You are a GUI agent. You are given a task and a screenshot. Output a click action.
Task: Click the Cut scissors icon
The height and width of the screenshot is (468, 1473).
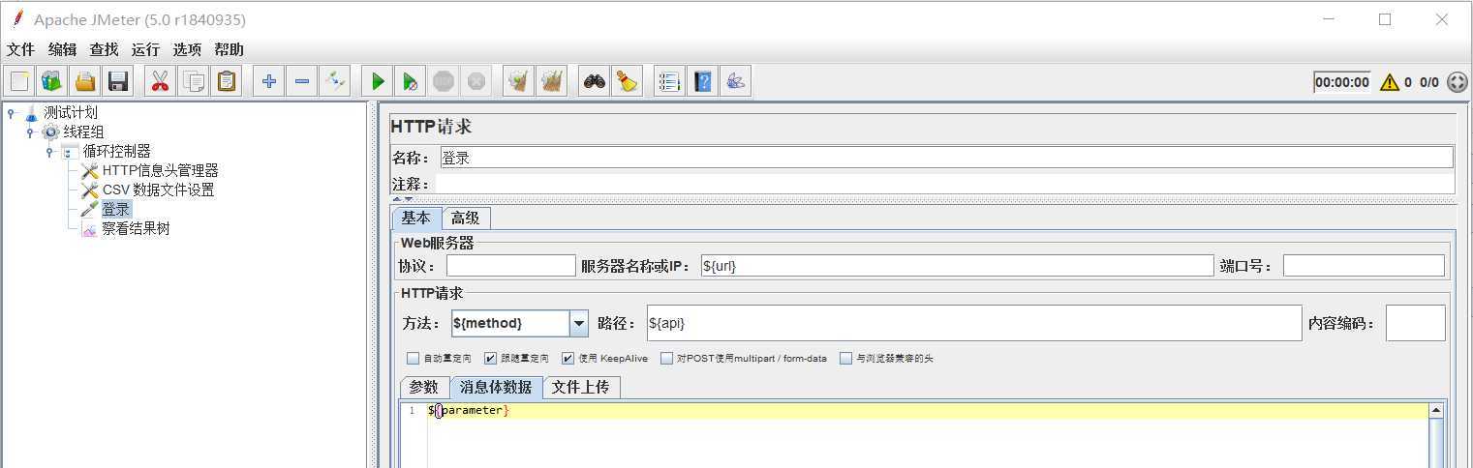click(x=161, y=82)
